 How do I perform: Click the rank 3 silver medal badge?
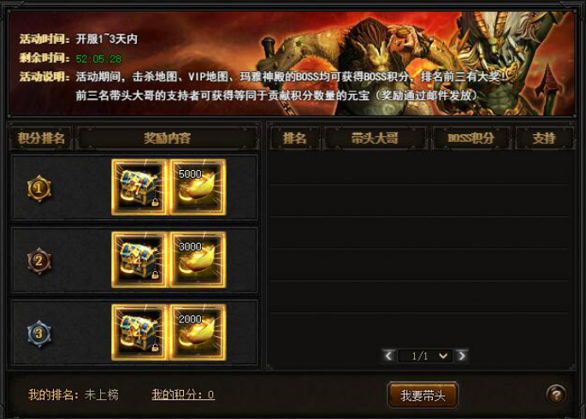coord(39,333)
